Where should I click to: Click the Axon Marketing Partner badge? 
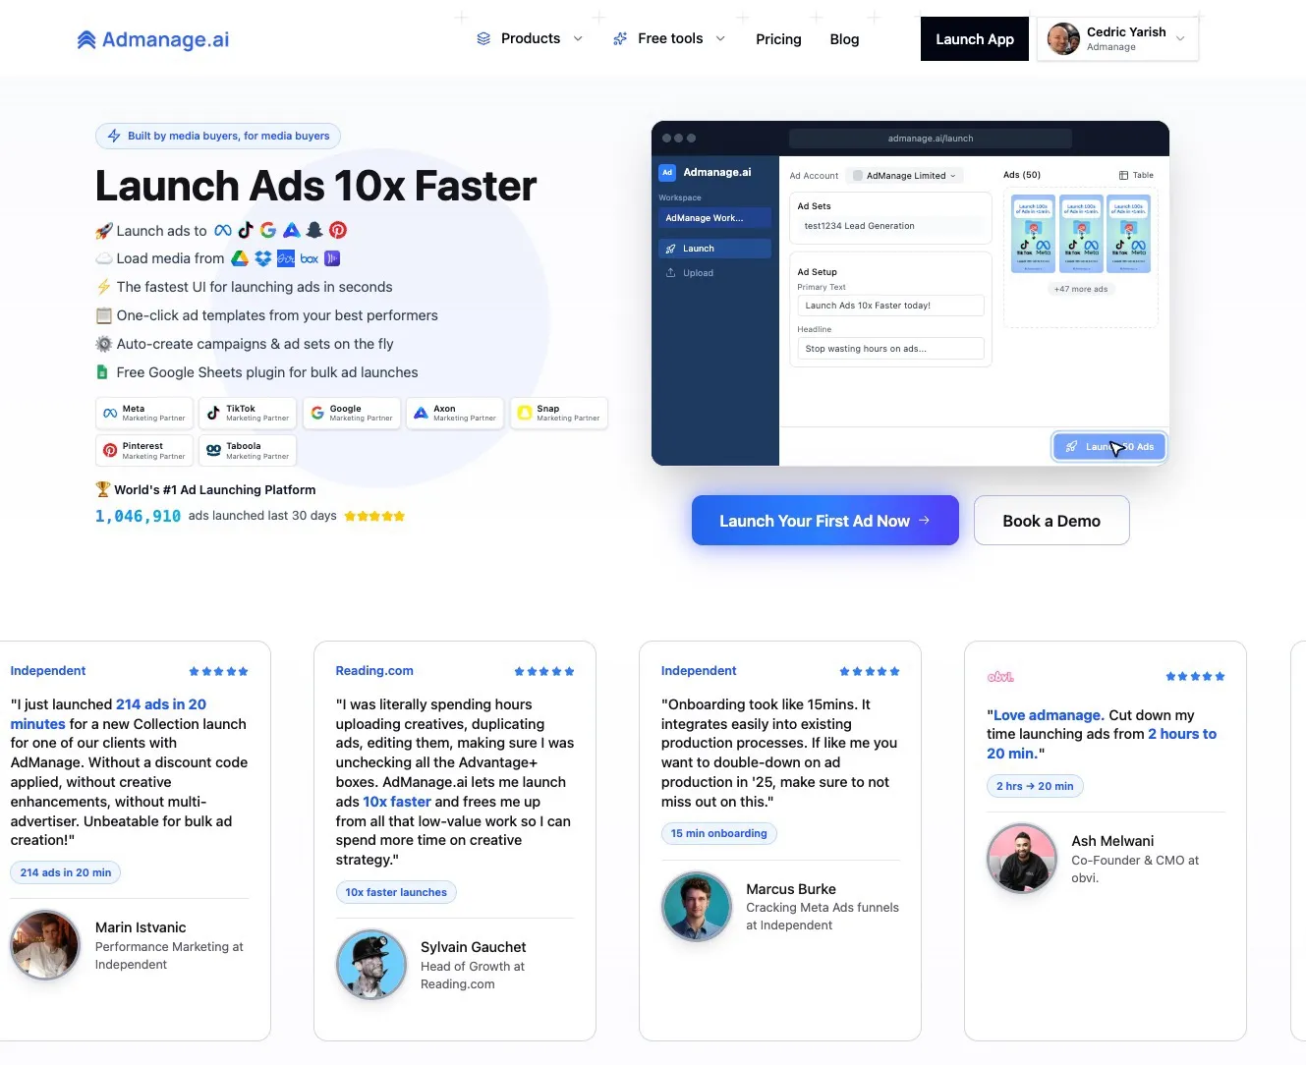pyautogui.click(x=455, y=413)
